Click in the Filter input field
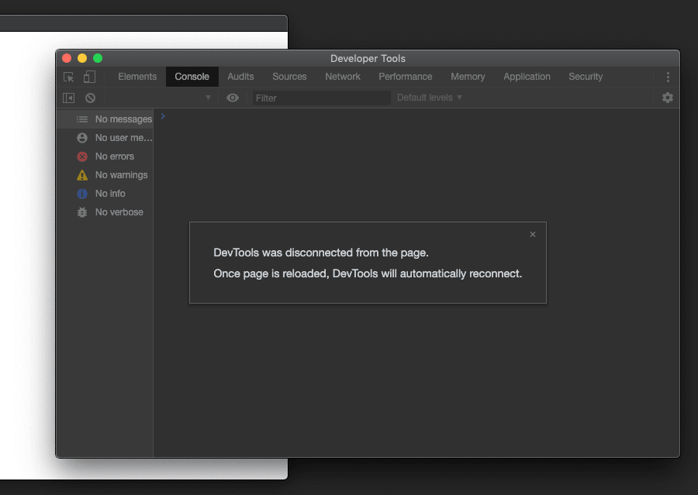Image resolution: width=698 pixels, height=495 pixels. (321, 98)
